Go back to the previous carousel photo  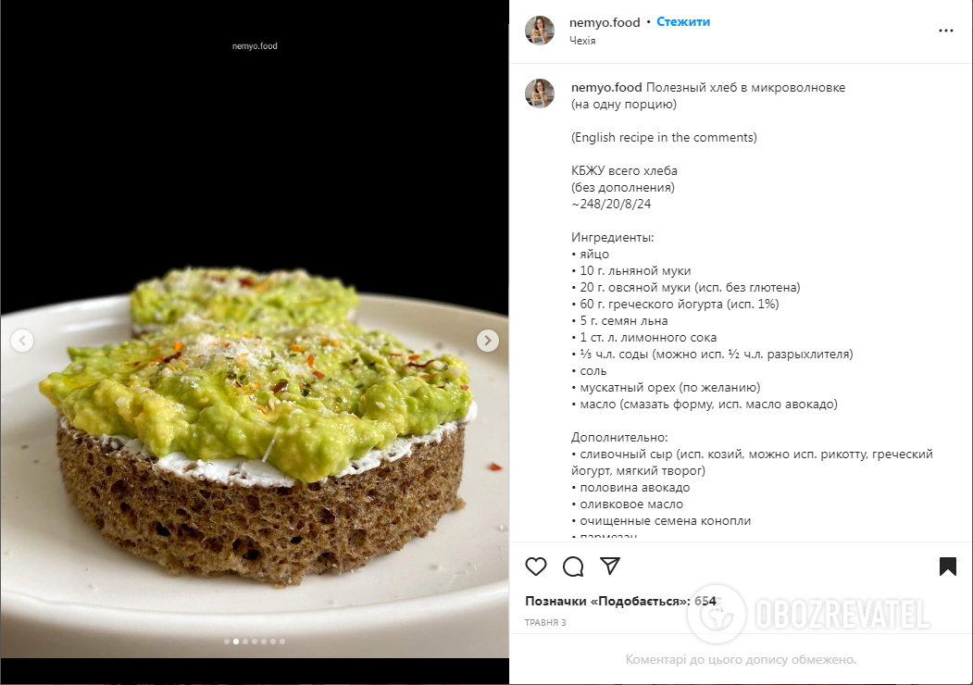pos(22,340)
